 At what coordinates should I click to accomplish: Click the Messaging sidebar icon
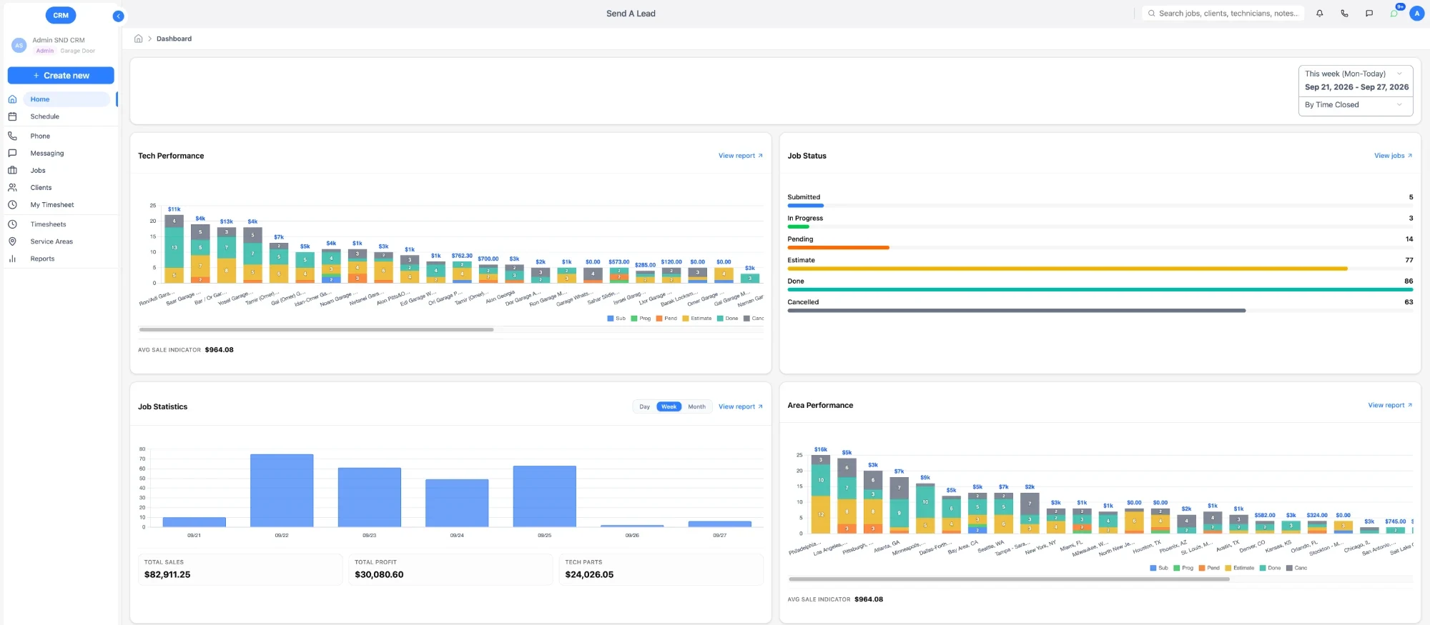coord(12,154)
